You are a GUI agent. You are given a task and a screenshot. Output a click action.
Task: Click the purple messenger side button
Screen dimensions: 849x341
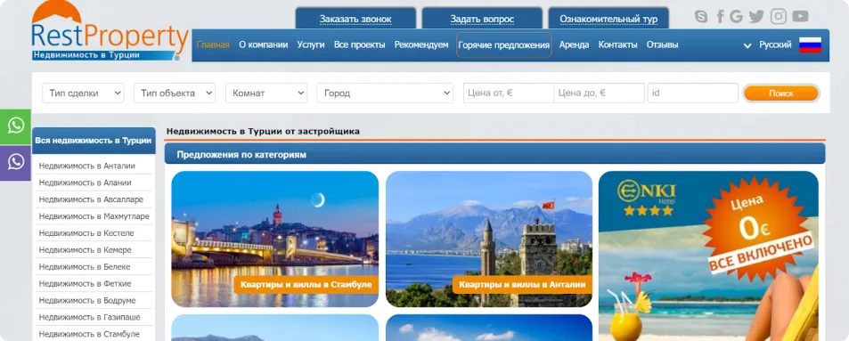pyautogui.click(x=16, y=162)
